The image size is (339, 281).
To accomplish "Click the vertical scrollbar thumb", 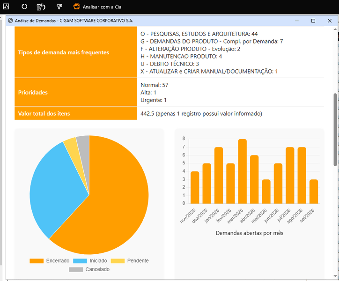I will pos(335,130).
